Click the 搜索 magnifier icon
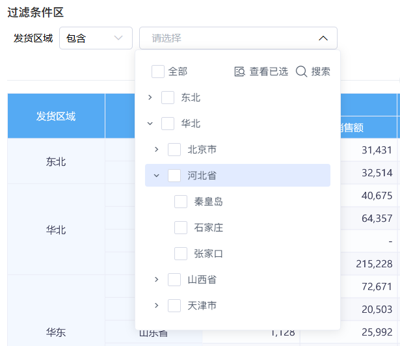 (x=301, y=72)
